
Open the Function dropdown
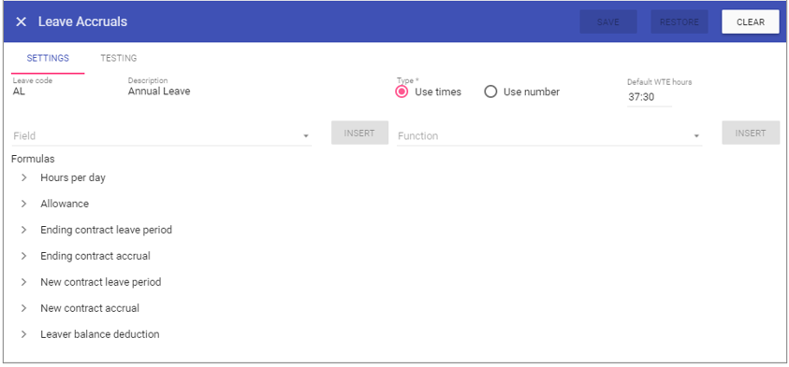coord(549,135)
